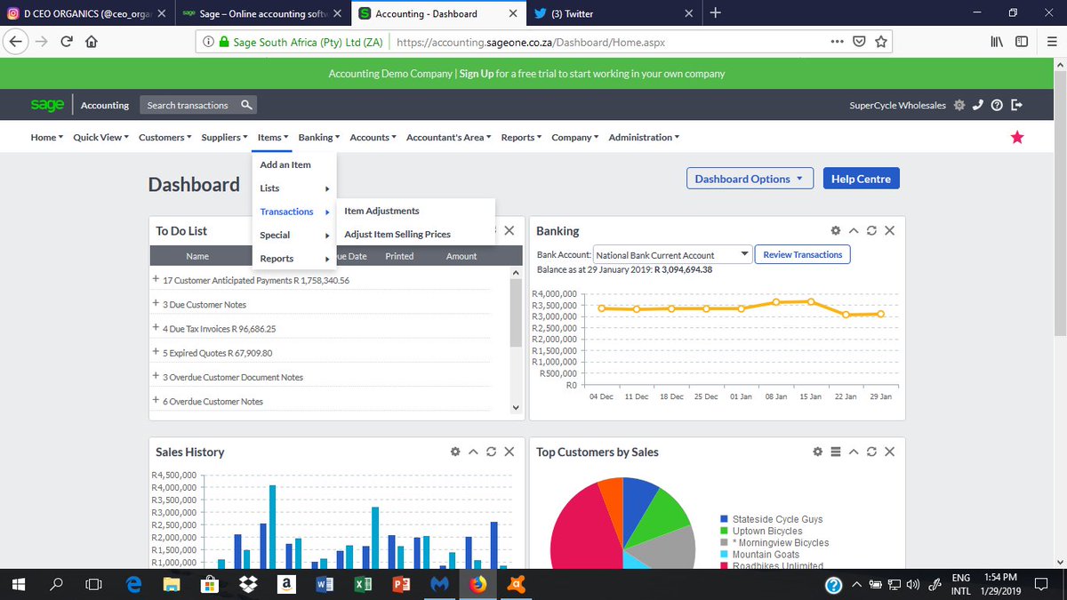This screenshot has height=600, width=1067.
Task: Go to browser home page
Action: [92, 42]
